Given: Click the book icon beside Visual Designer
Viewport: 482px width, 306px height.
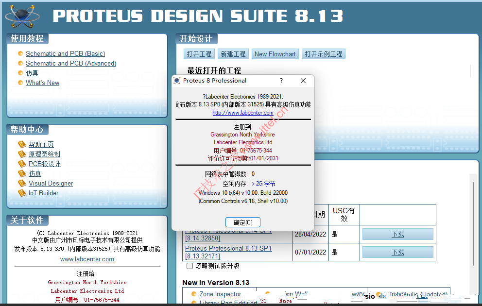Looking at the screenshot, I should pyautogui.click(x=22, y=183).
